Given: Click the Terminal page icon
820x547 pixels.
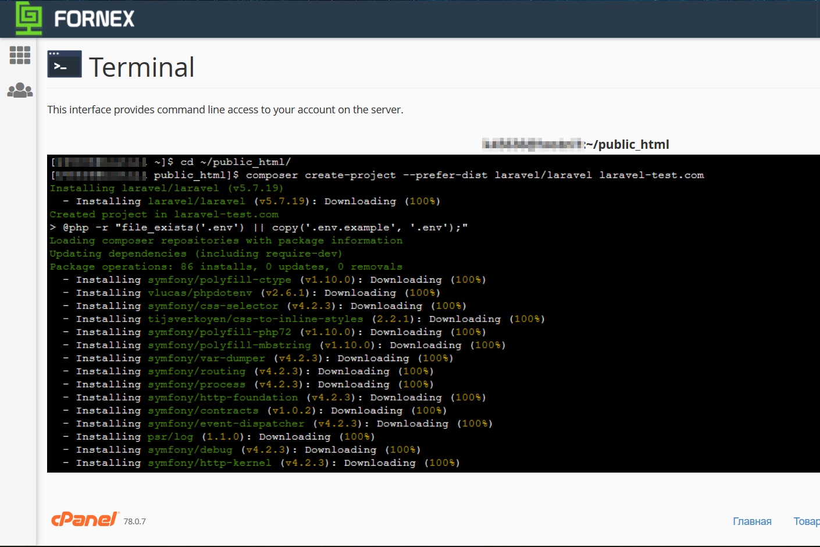Looking at the screenshot, I should [65, 64].
